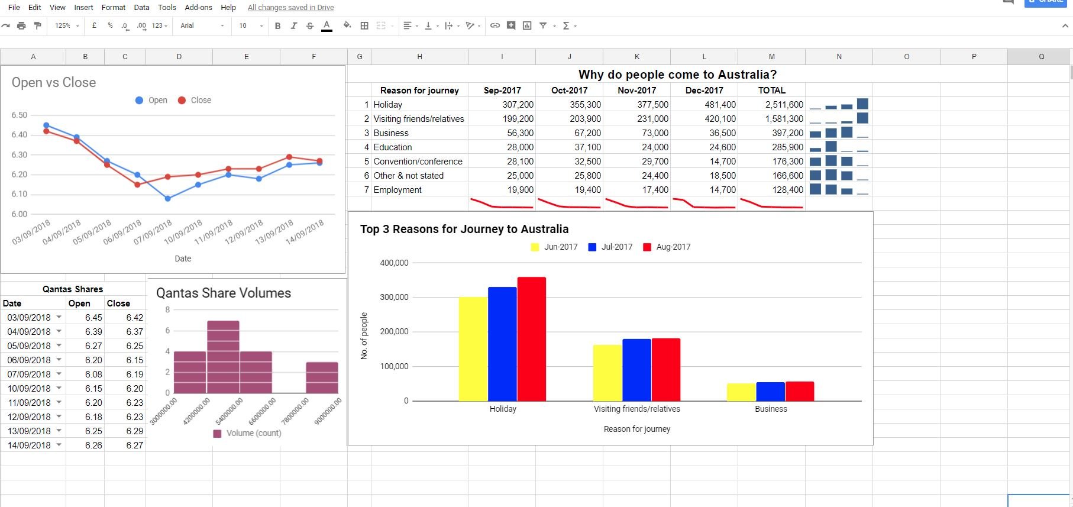Expand the dropdown arrow on 14/09/2018 cell

pos(59,445)
